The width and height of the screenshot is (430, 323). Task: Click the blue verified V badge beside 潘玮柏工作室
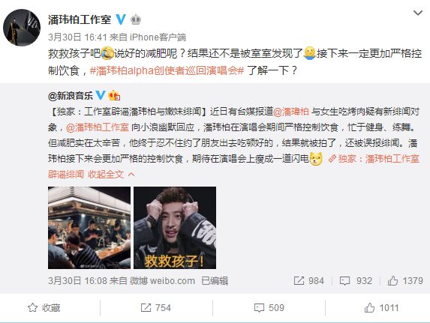click(120, 19)
